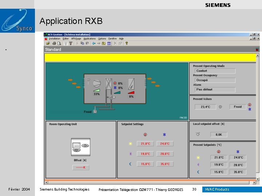The image size is (262, 196).
Task: Open the Affichage menu
Action: click(x=76, y=39)
